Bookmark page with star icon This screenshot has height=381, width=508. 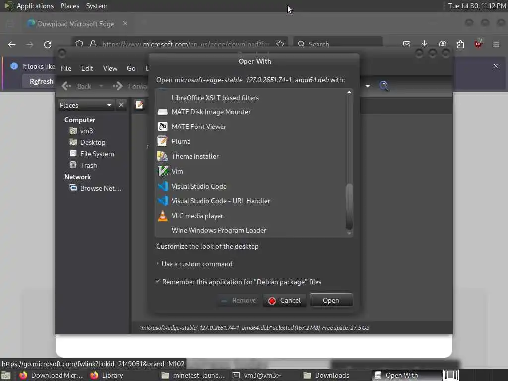pos(280,44)
